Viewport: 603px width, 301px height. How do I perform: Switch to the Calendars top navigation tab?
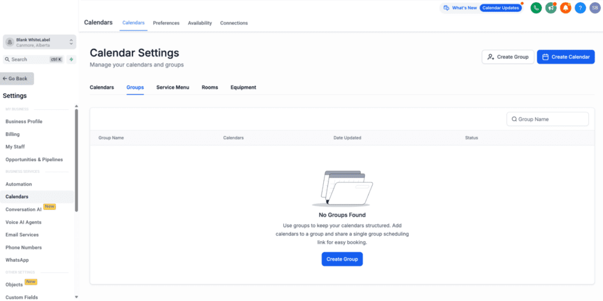(134, 23)
